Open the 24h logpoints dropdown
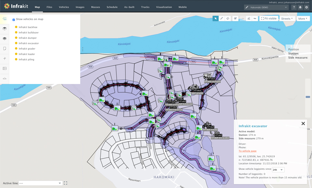The height and width of the screenshot is (188, 312). pyautogui.click(x=278, y=170)
